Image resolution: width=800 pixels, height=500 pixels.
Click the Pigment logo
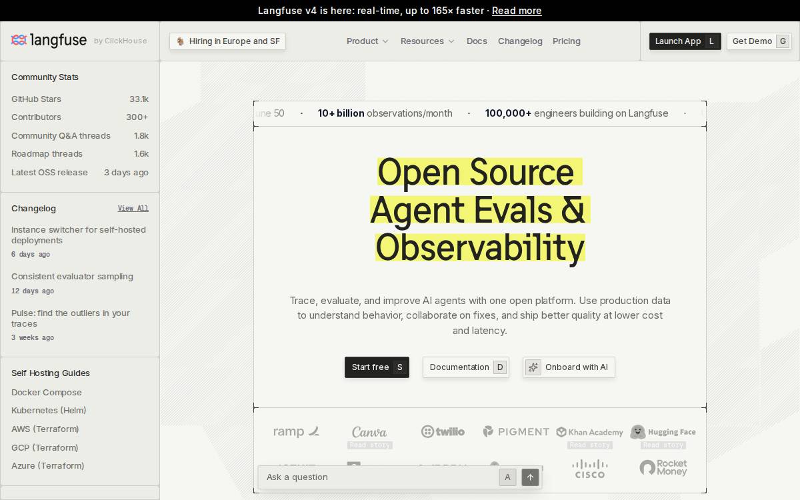[516, 431]
